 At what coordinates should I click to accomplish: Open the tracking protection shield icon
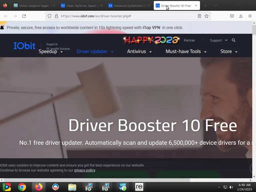tap(49, 16)
